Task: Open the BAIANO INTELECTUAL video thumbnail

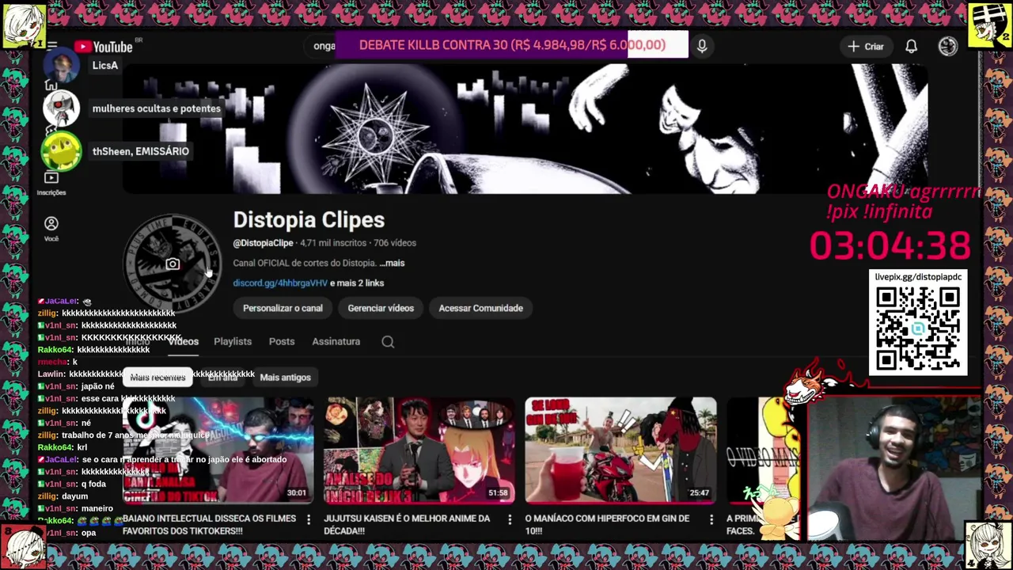Action: point(218,450)
